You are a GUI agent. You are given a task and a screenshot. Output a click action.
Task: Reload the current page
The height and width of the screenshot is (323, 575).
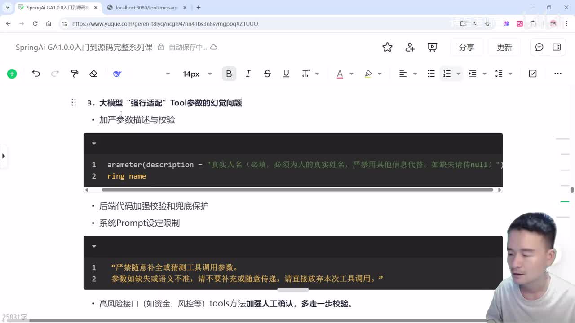coord(35,23)
